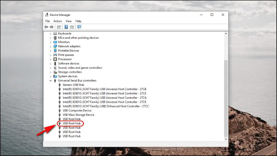Open the View menu
This screenshot has height=156, width=277.
[69, 21]
